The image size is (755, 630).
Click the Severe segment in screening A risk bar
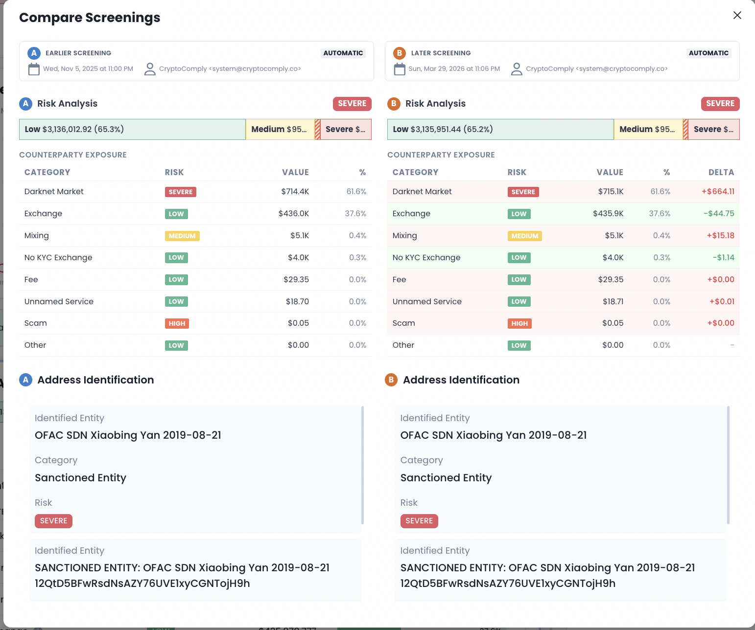pyautogui.click(x=346, y=130)
